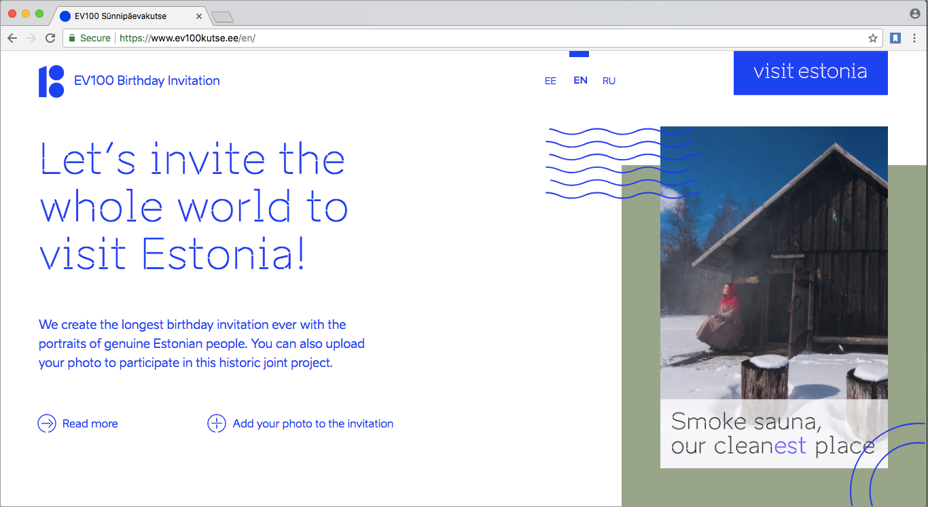Click the Let's invite the whole world headline
This screenshot has width=928, height=507.
click(194, 206)
